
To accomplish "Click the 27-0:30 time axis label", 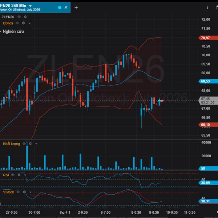I will [x=12, y=213].
